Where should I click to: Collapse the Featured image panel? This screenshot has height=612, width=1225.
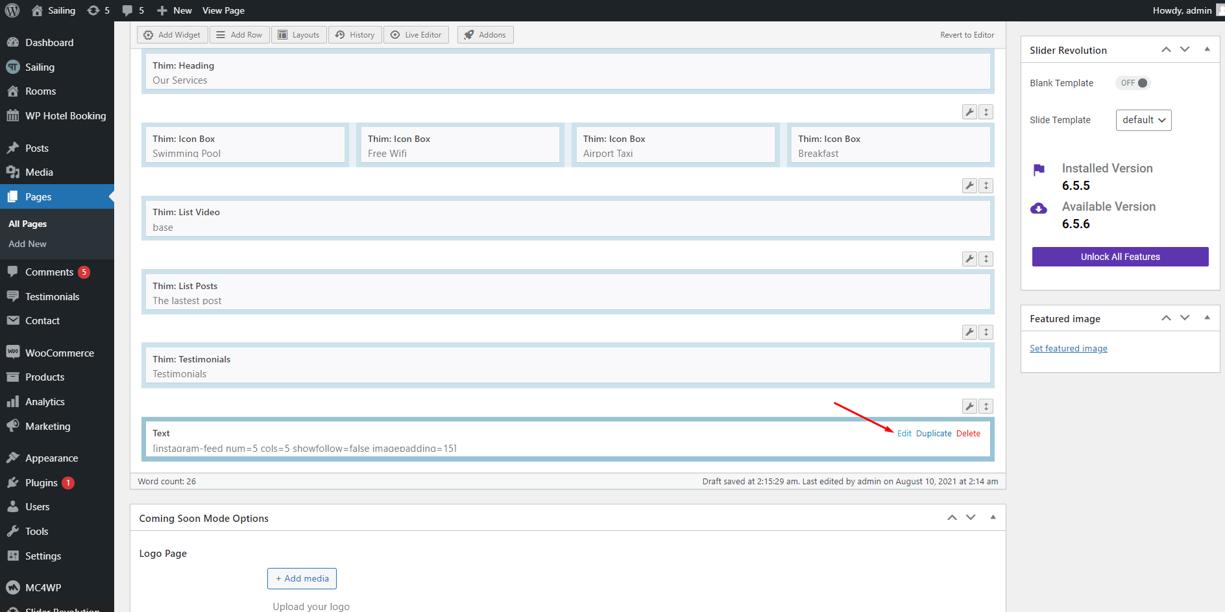1207,318
